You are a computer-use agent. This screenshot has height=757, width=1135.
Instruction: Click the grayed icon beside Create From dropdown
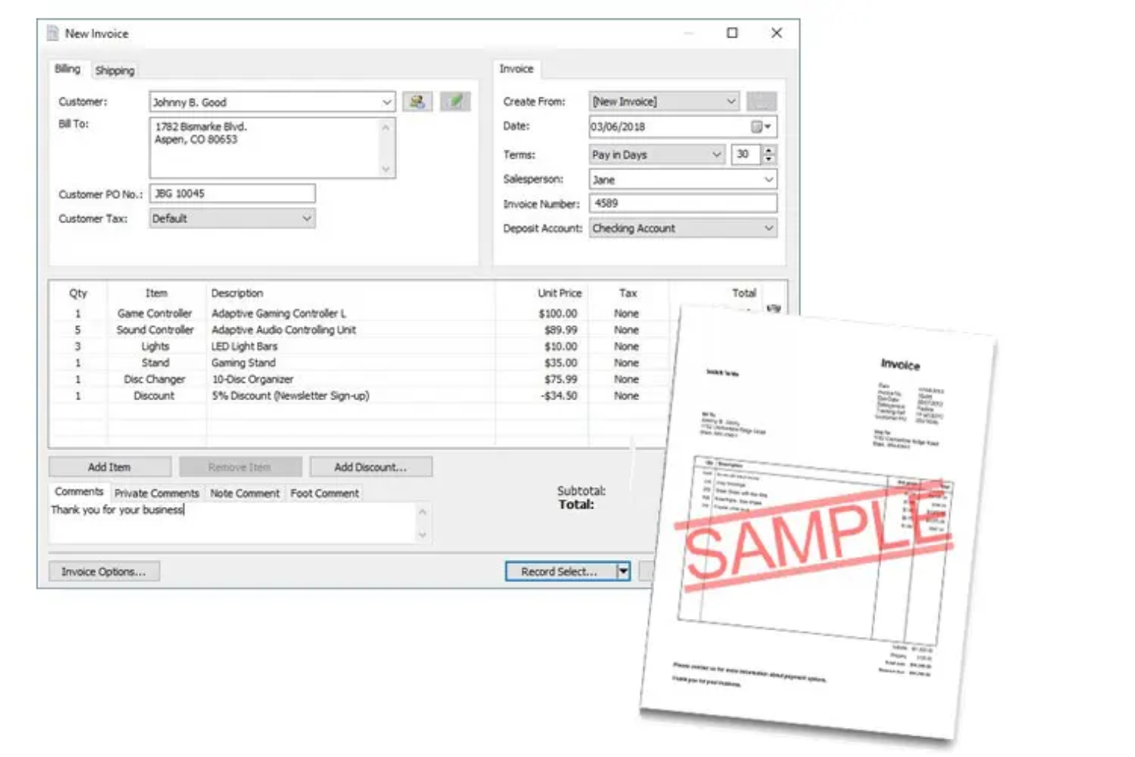(x=762, y=100)
